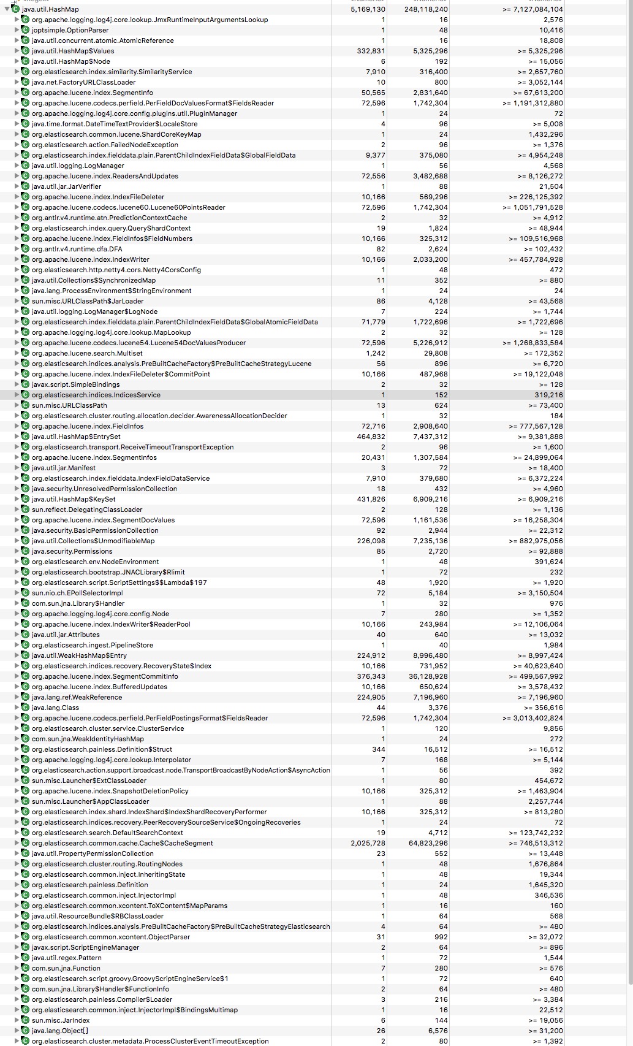The height and width of the screenshot is (1046, 633).
Task: Click class icon of java.net.FactoryURLClassLoader
Action: [25, 82]
